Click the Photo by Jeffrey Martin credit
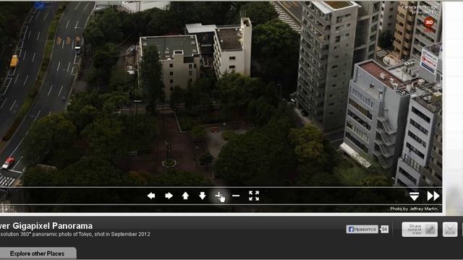 (414, 209)
